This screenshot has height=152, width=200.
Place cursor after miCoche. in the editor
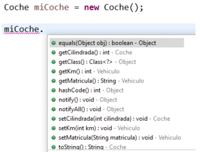pyautogui.click(x=44, y=29)
